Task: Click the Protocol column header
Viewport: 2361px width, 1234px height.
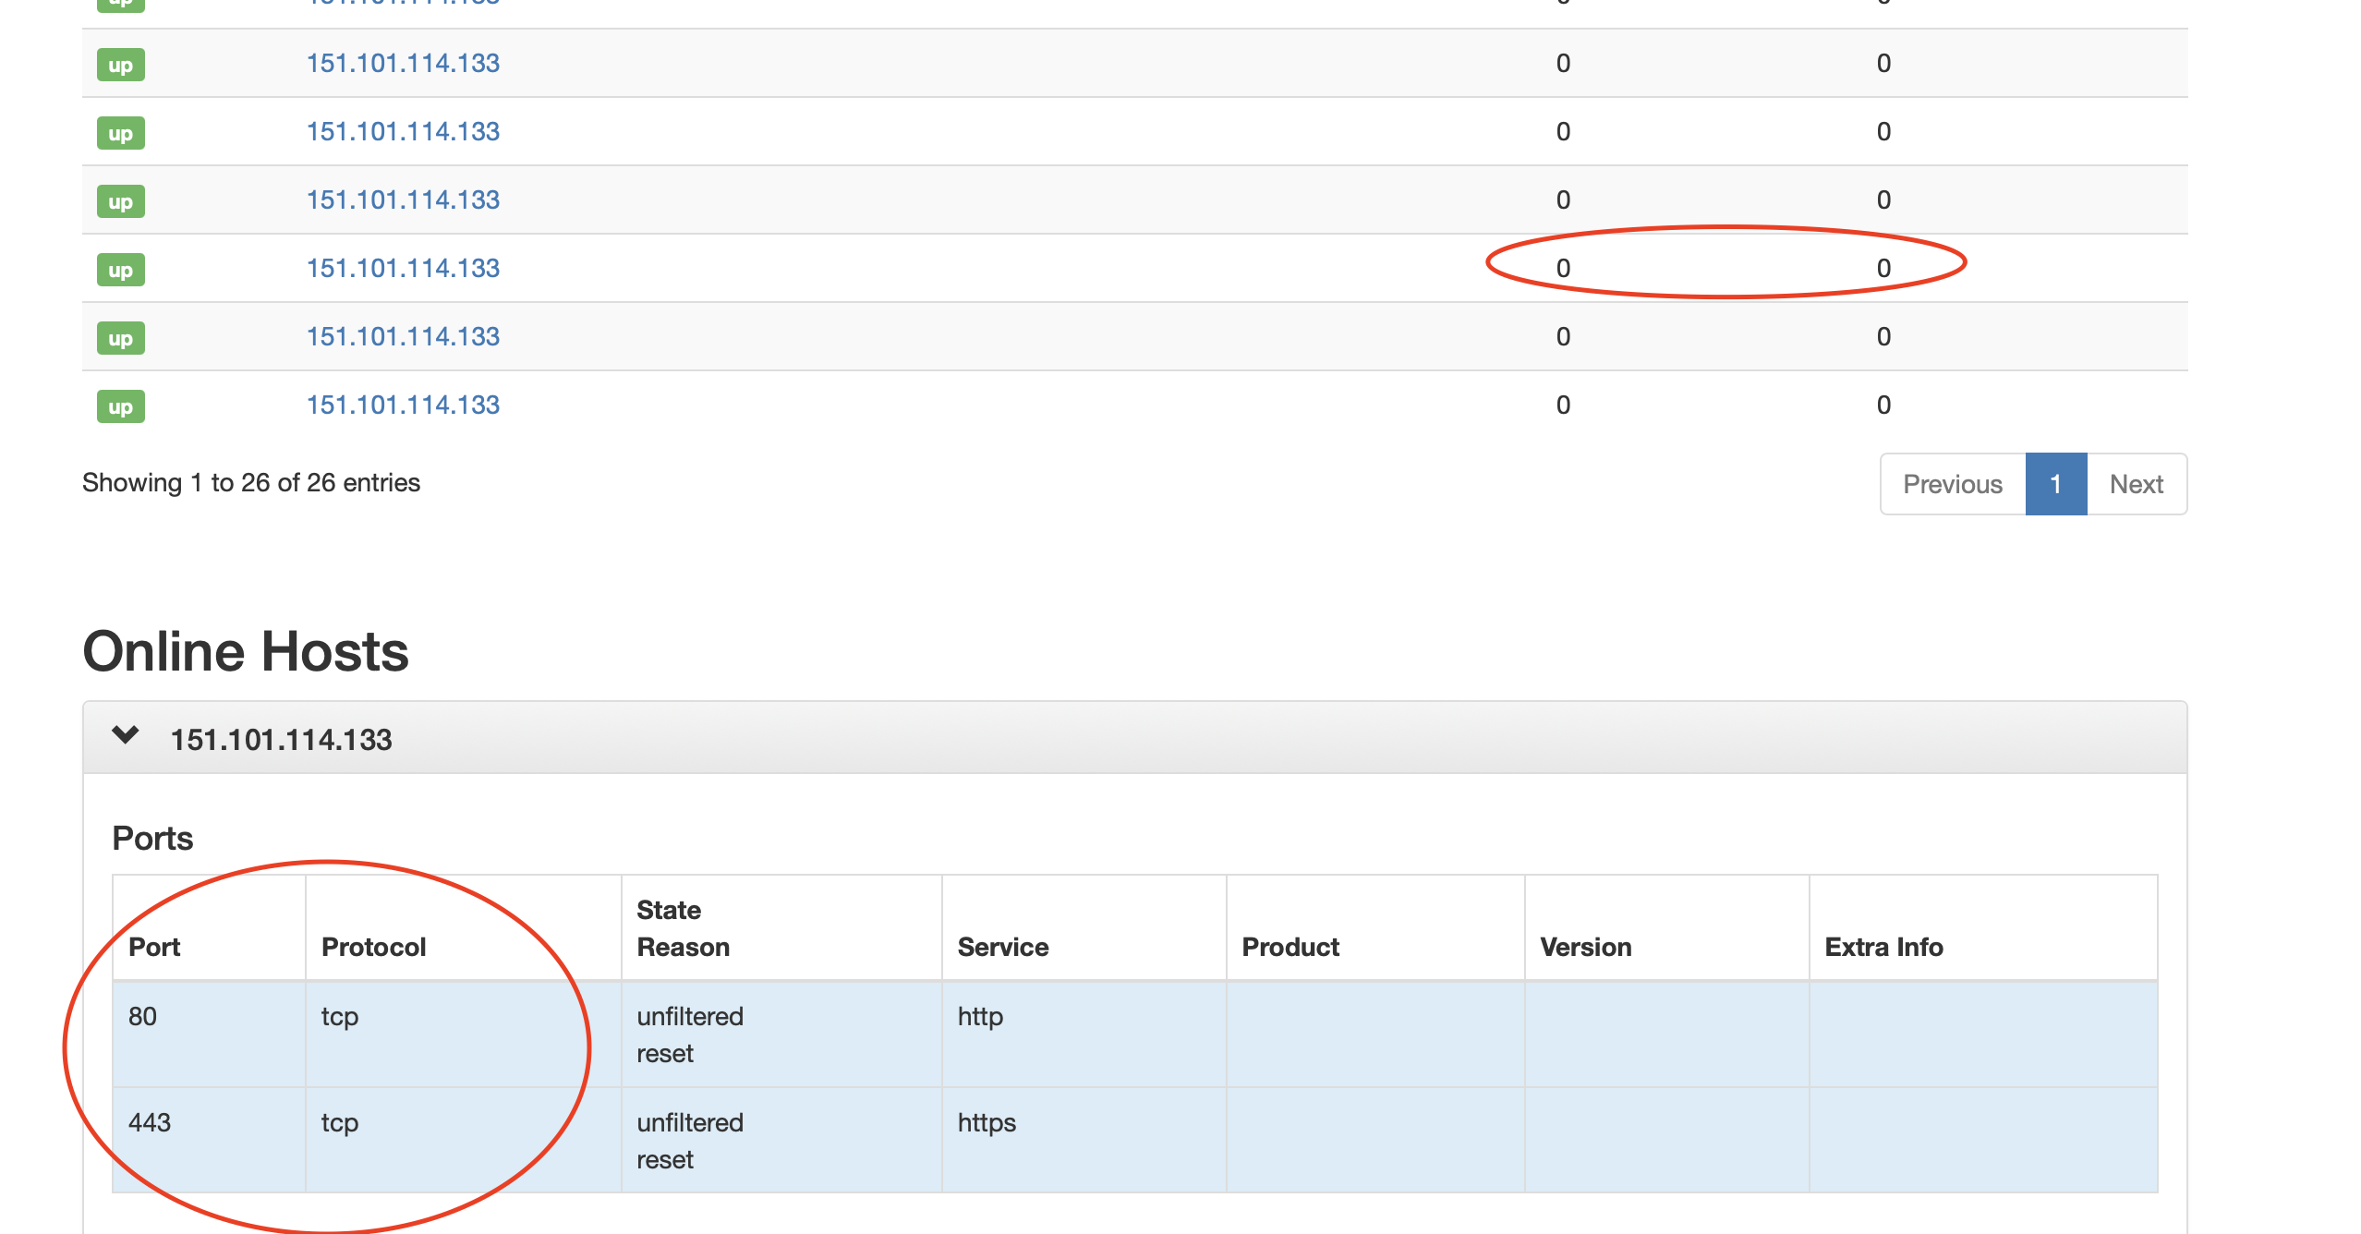Action: pyautogui.click(x=464, y=928)
